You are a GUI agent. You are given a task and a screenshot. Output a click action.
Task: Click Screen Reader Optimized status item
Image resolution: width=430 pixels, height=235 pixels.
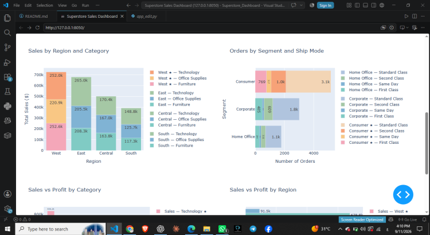coord(362,220)
